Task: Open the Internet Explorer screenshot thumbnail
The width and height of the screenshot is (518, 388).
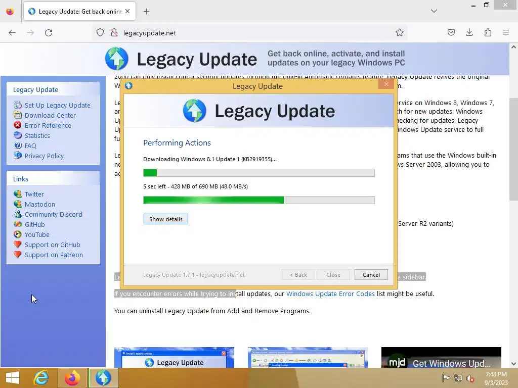Action: click(x=308, y=357)
